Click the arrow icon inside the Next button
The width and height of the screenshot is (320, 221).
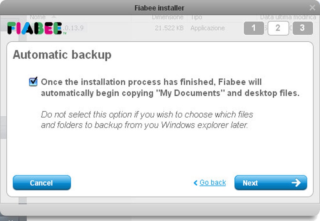tap(297, 183)
